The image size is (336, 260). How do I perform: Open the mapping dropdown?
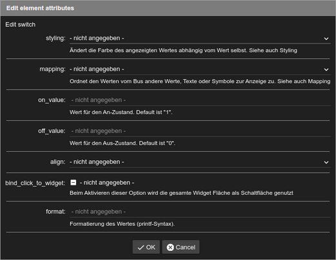[200, 69]
